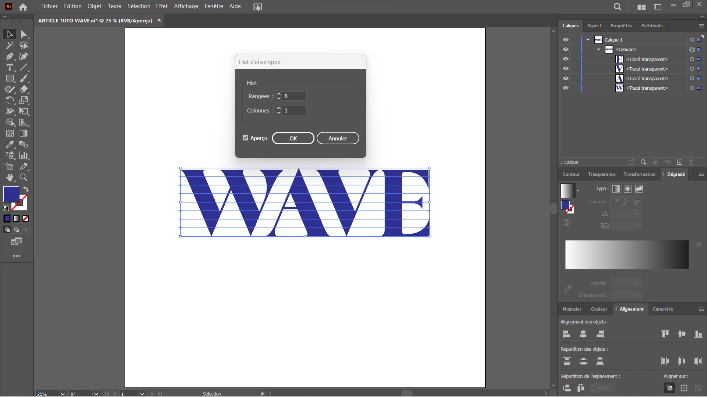
Task: Increase Rangées with the stepper arrow
Action: [279, 94]
